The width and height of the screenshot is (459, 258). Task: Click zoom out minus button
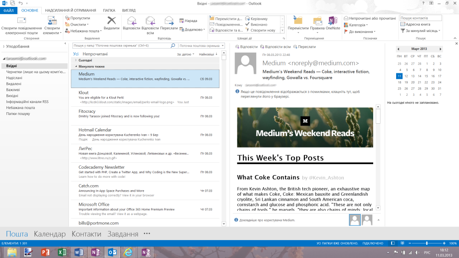tap(410, 243)
